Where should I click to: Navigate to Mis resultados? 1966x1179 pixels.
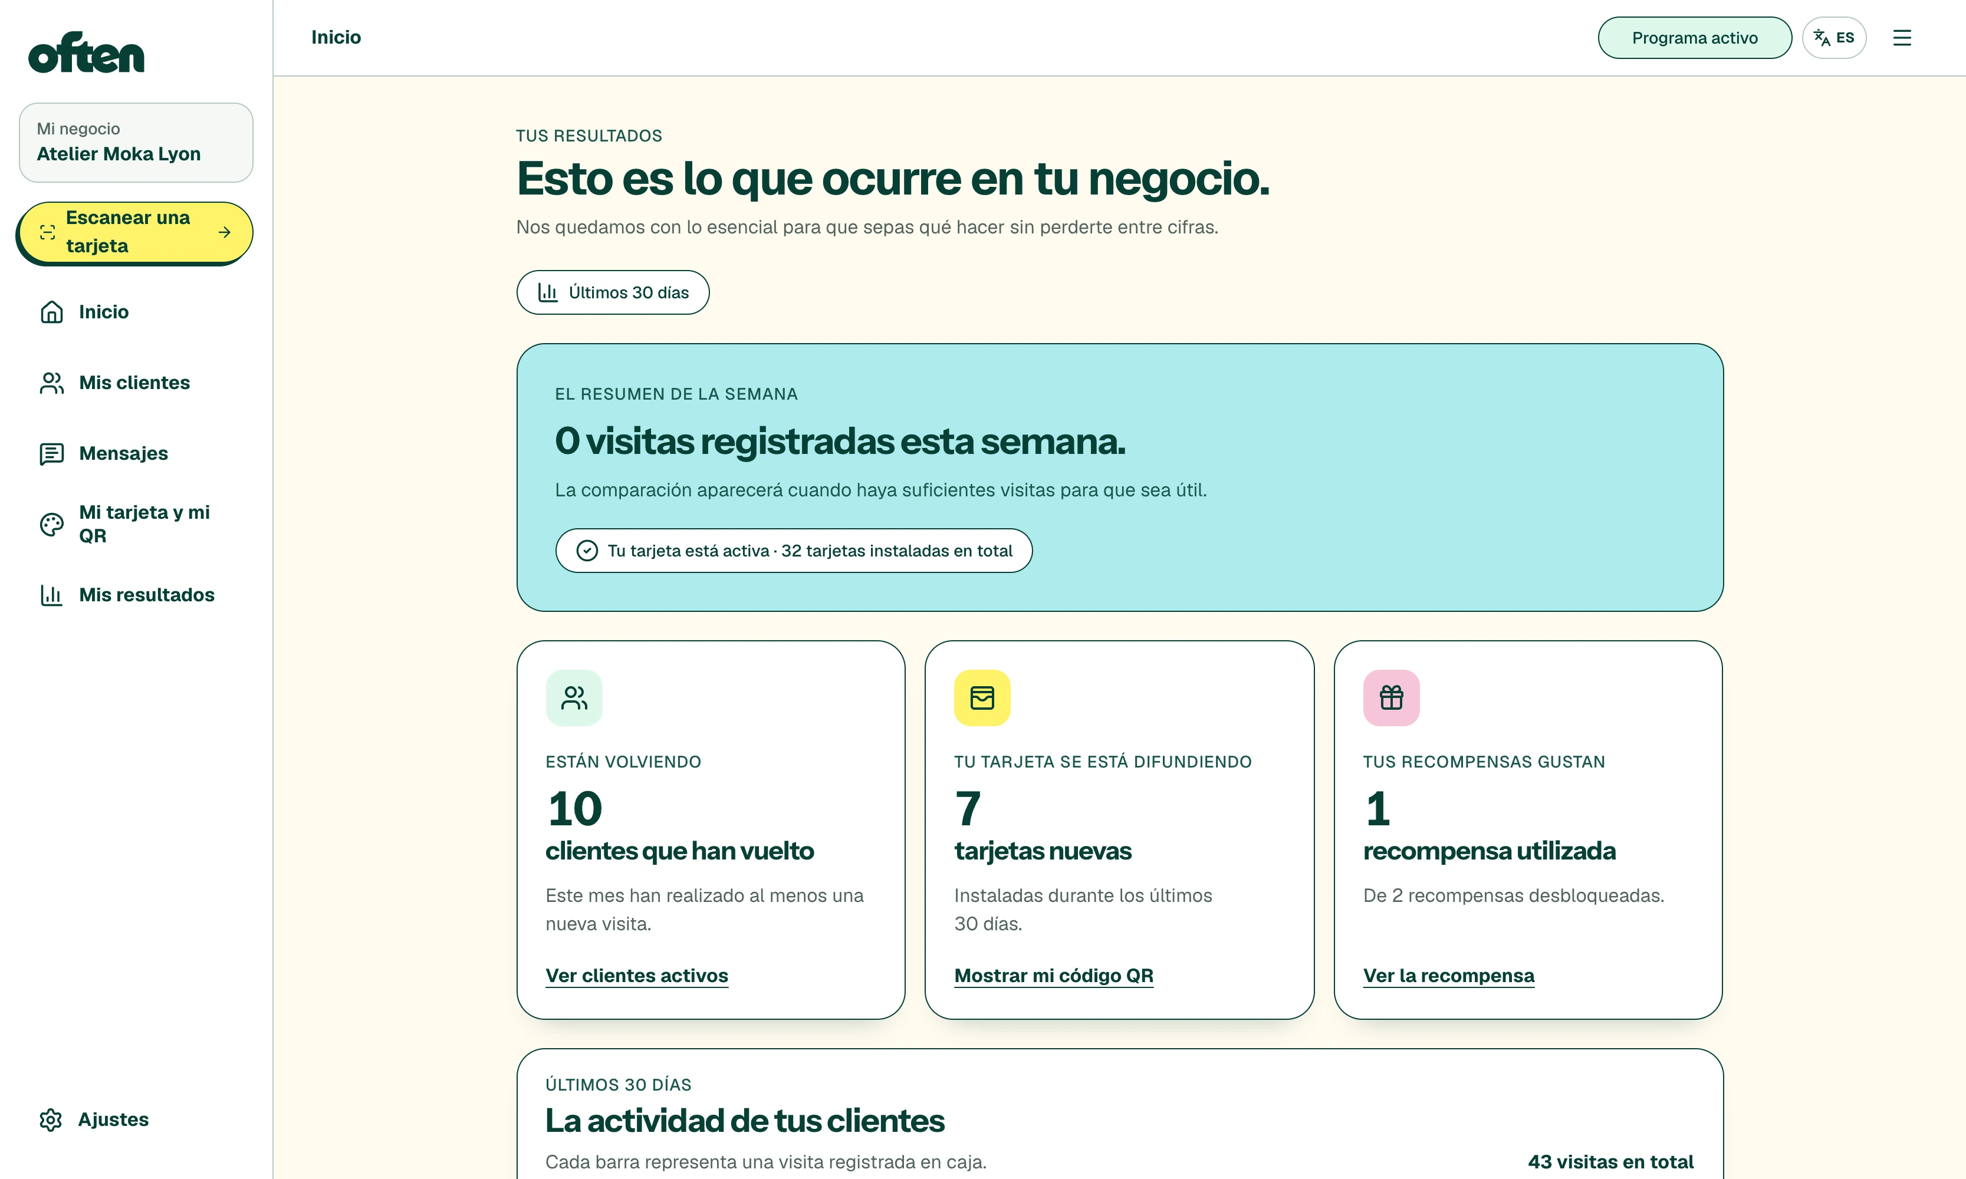pos(136,595)
